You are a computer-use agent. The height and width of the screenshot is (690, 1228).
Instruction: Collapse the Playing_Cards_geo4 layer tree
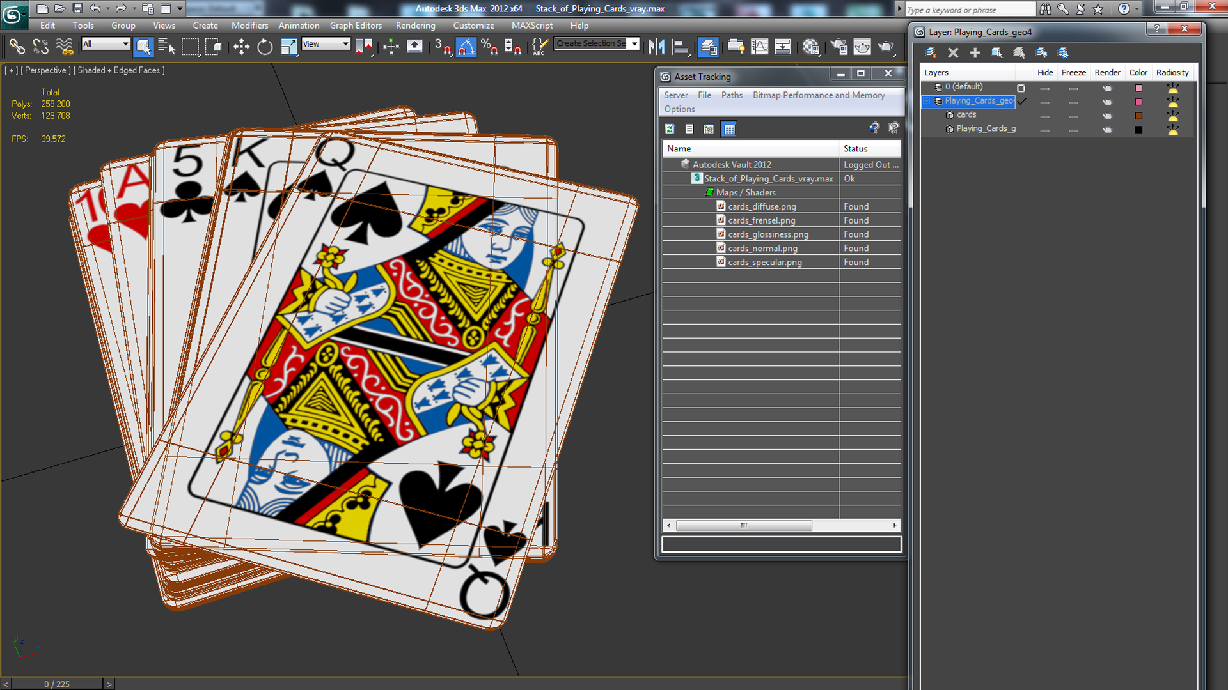click(x=926, y=101)
